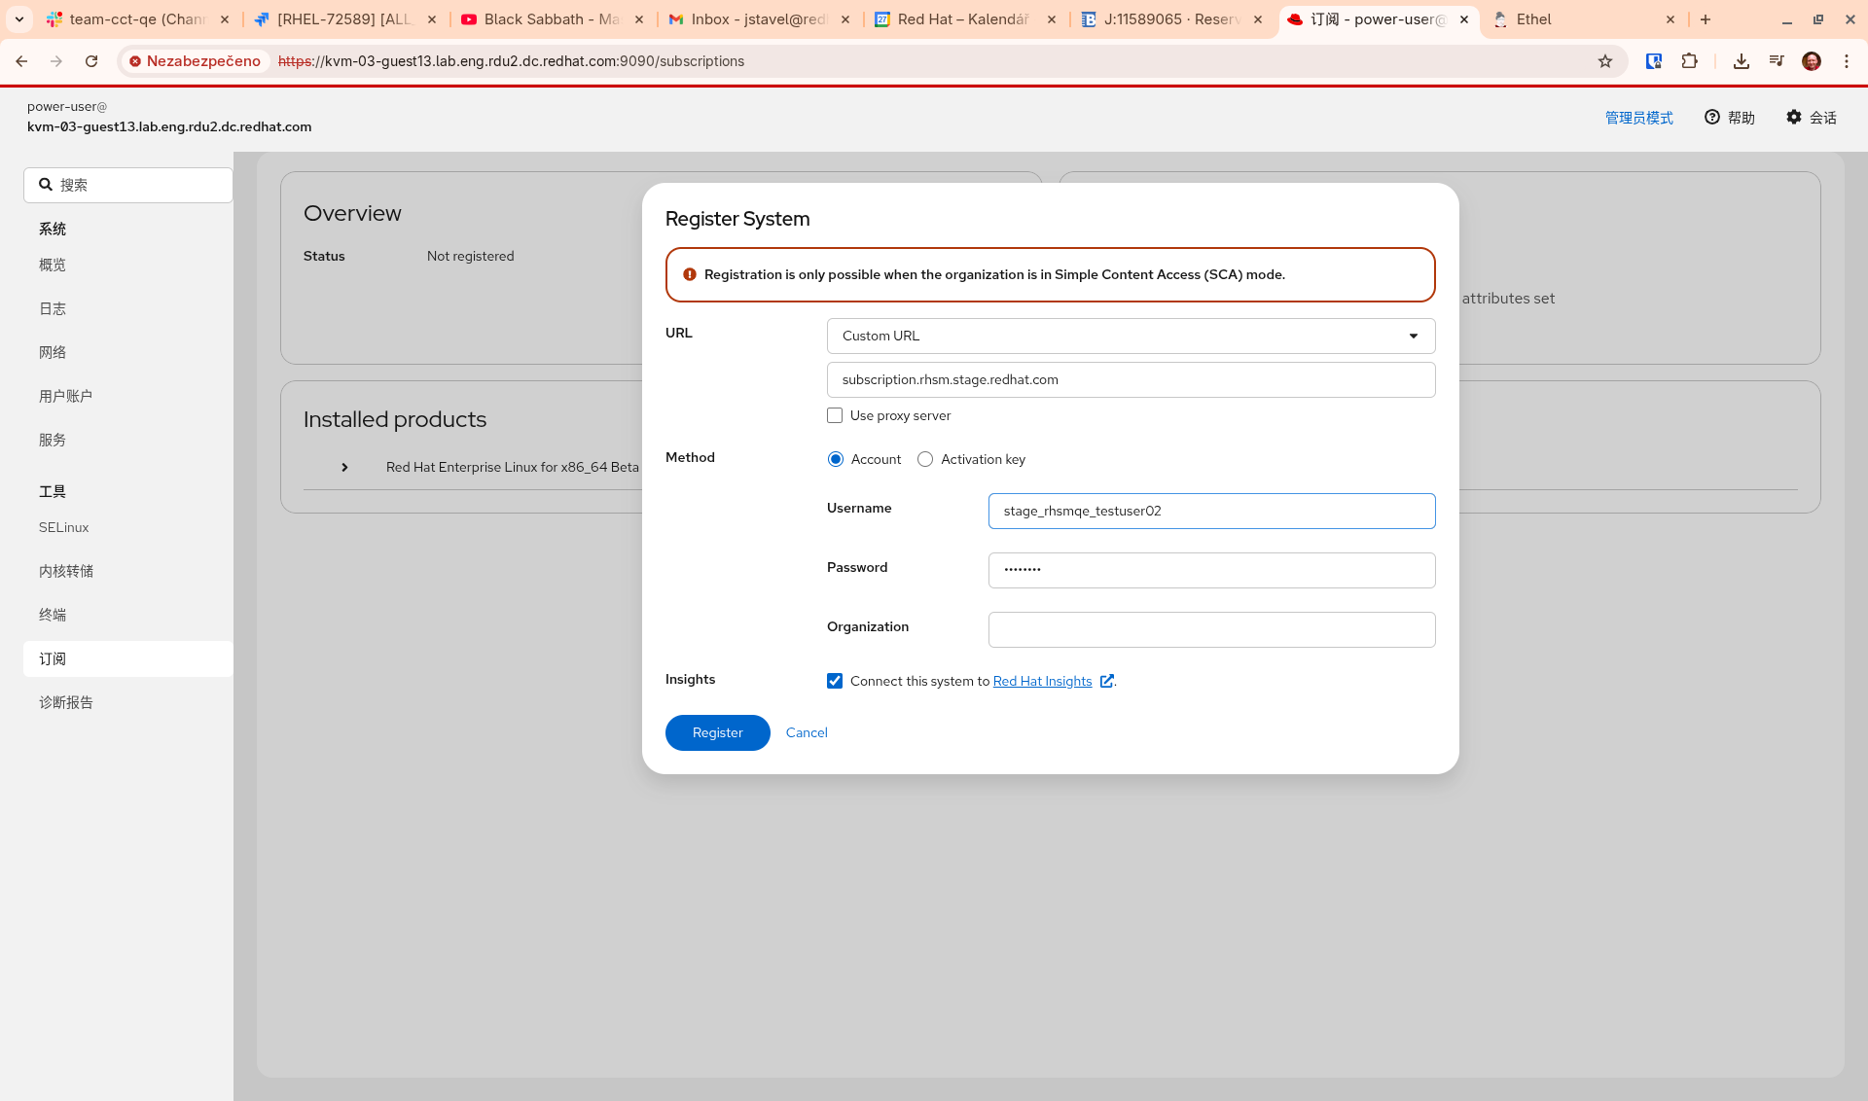This screenshot has width=1868, height=1101.
Task: Open SELinux in the sidebar menu
Action: [x=64, y=527]
